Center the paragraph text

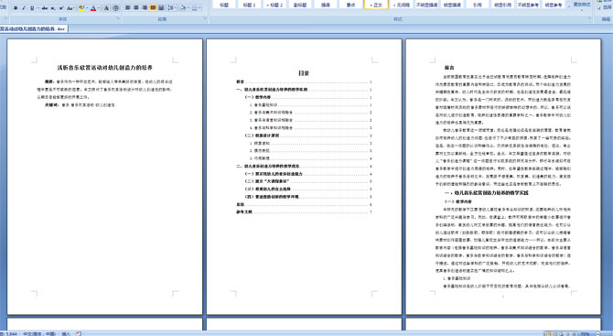(x=136, y=8)
